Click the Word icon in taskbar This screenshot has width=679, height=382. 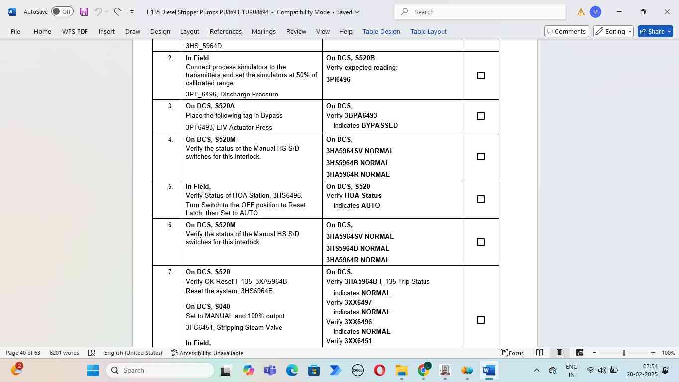(489, 370)
